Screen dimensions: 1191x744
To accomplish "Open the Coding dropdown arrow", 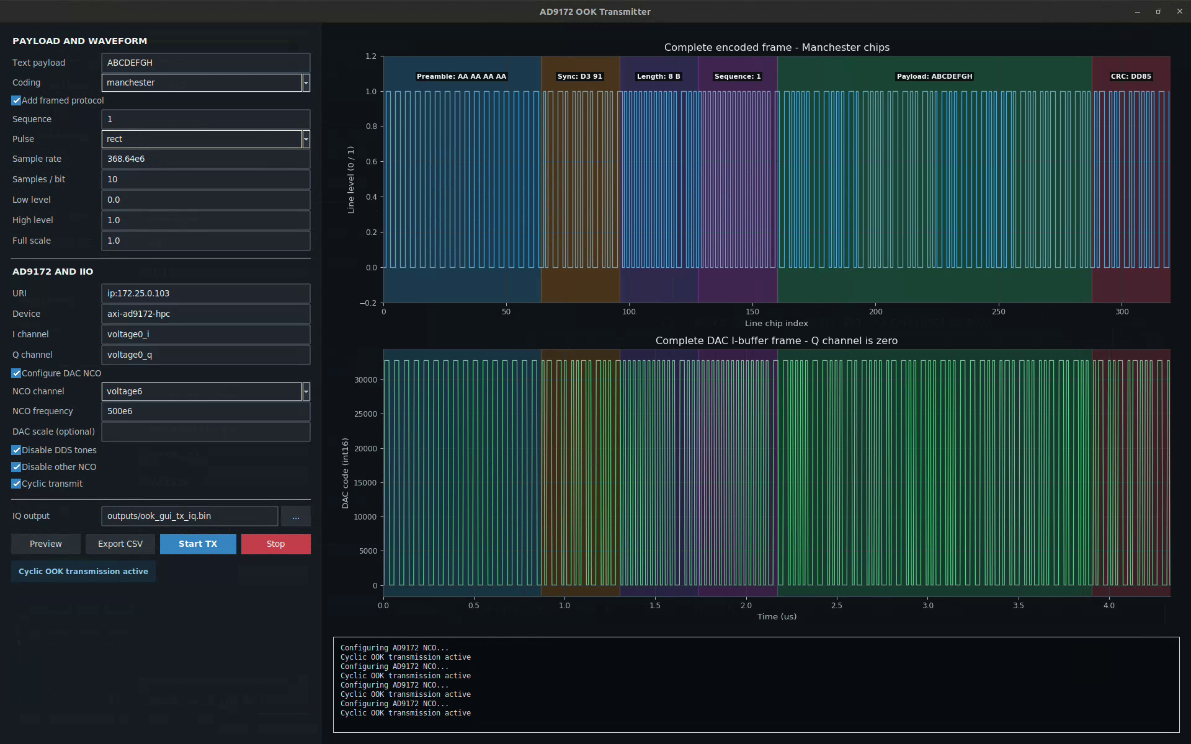I will pos(306,82).
